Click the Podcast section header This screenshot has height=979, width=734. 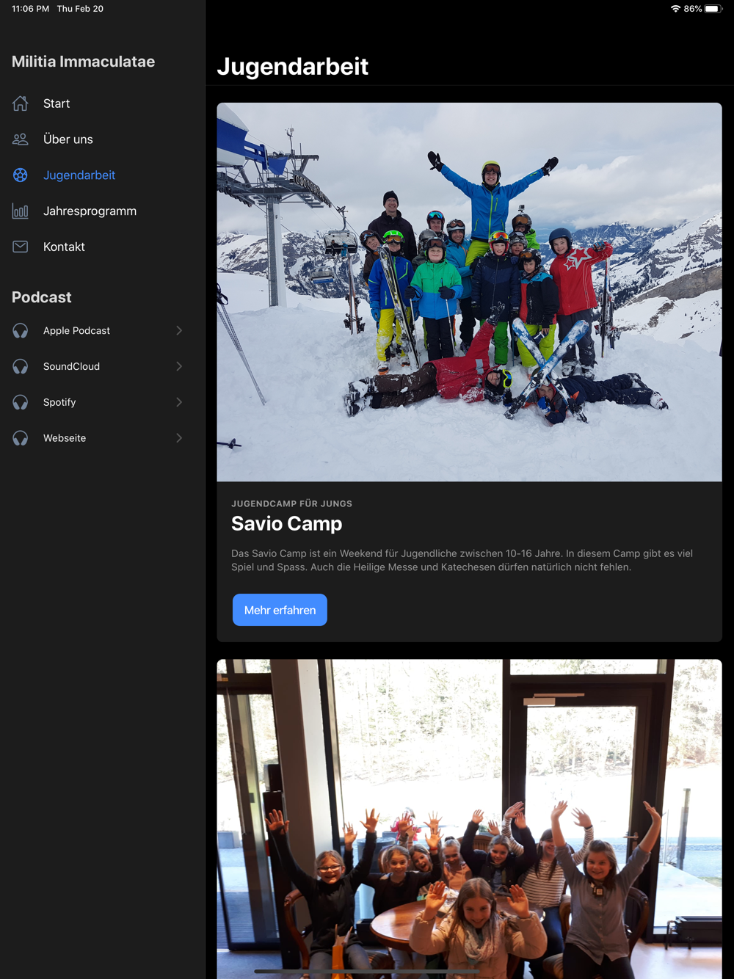(42, 297)
